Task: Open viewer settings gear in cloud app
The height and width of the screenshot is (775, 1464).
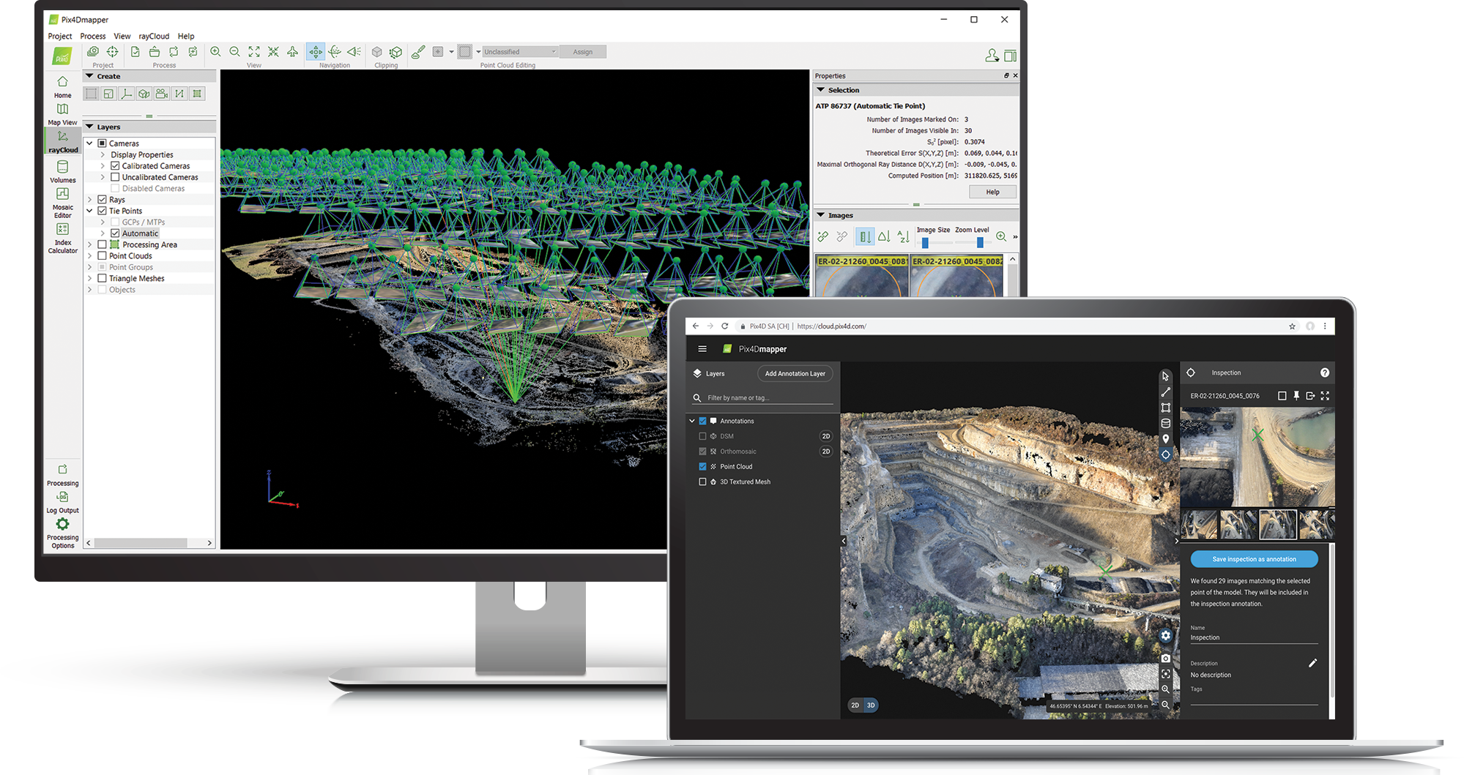Action: (1165, 635)
